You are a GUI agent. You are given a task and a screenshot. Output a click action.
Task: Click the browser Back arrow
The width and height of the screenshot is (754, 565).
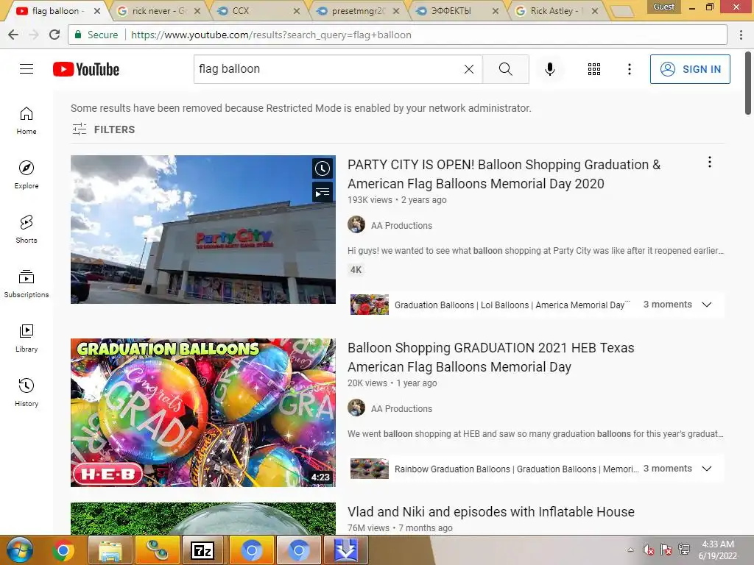13,35
